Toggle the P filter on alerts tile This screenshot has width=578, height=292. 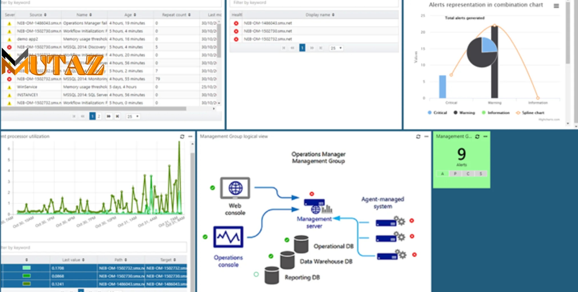[x=455, y=174]
